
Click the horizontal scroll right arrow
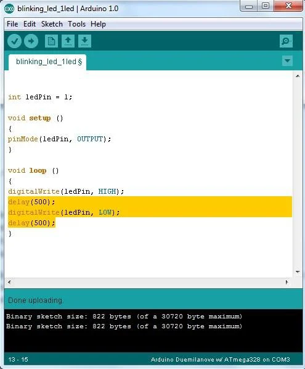tap(287, 282)
